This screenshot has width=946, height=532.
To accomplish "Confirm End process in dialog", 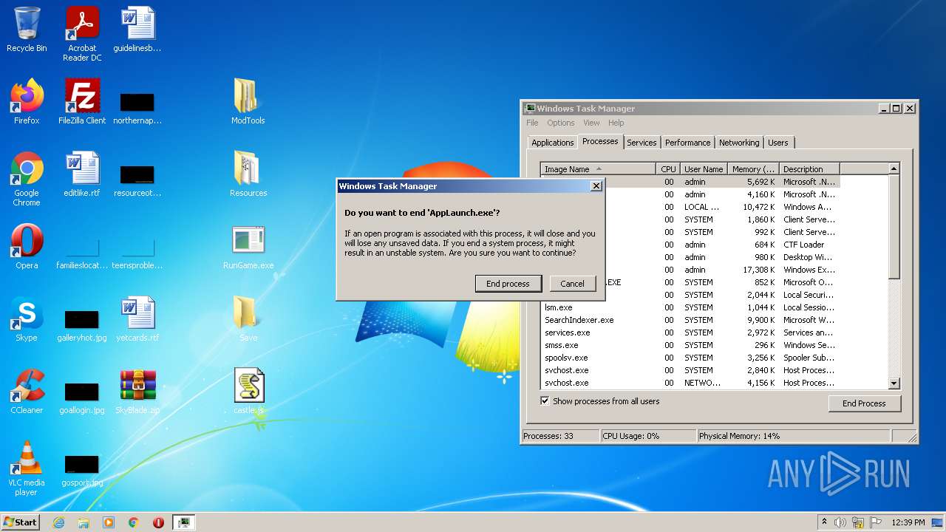I will coord(508,283).
